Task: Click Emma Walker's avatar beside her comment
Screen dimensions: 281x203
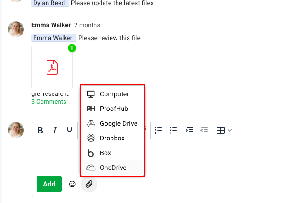Action: (16, 29)
